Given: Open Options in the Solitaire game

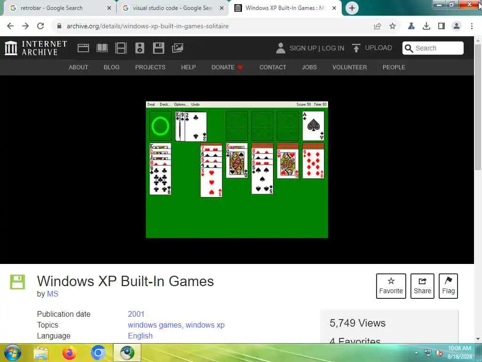Looking at the screenshot, I should (x=180, y=104).
